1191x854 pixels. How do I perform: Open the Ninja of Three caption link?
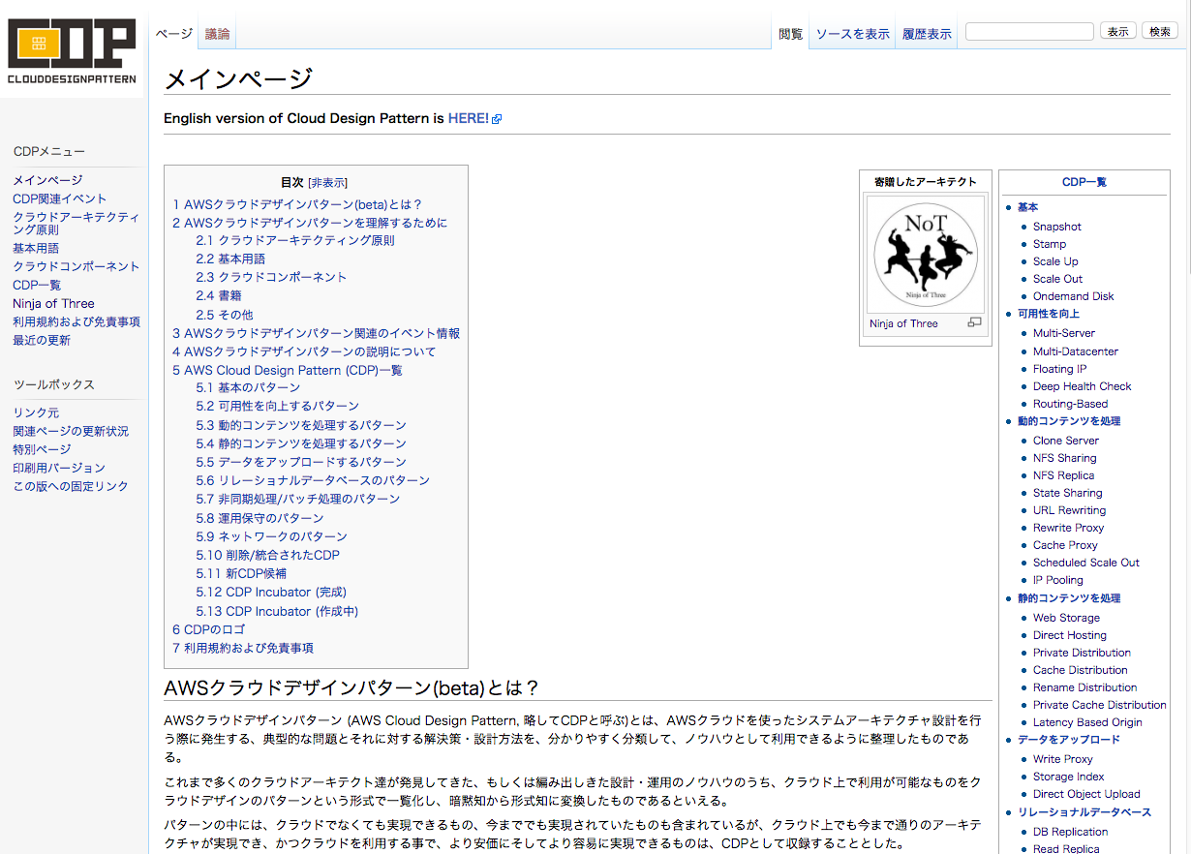pyautogui.click(x=903, y=323)
